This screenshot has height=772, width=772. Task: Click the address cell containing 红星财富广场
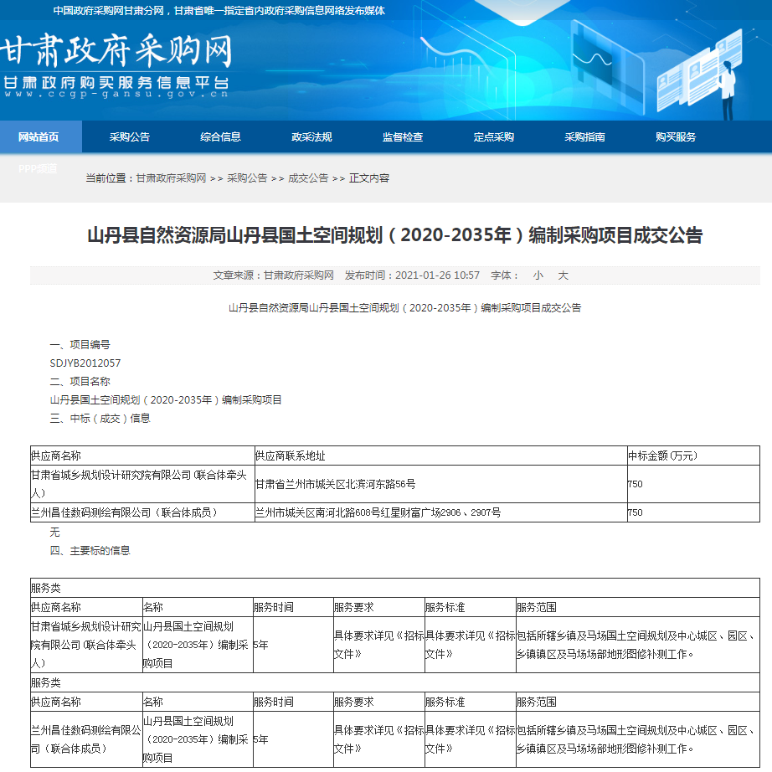point(378,512)
